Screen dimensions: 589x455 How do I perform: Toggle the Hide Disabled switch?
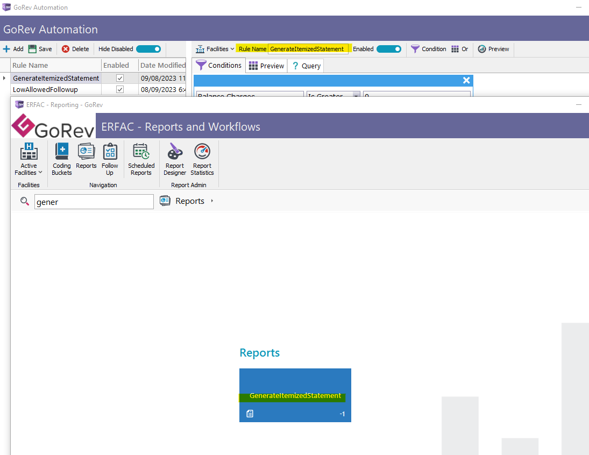point(148,49)
